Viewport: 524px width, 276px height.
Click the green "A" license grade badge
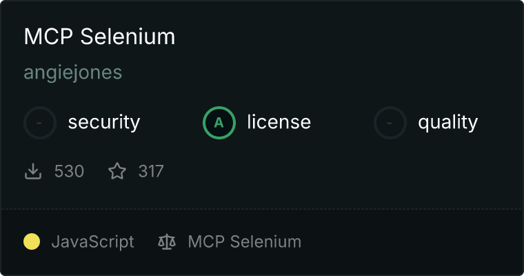tap(219, 123)
